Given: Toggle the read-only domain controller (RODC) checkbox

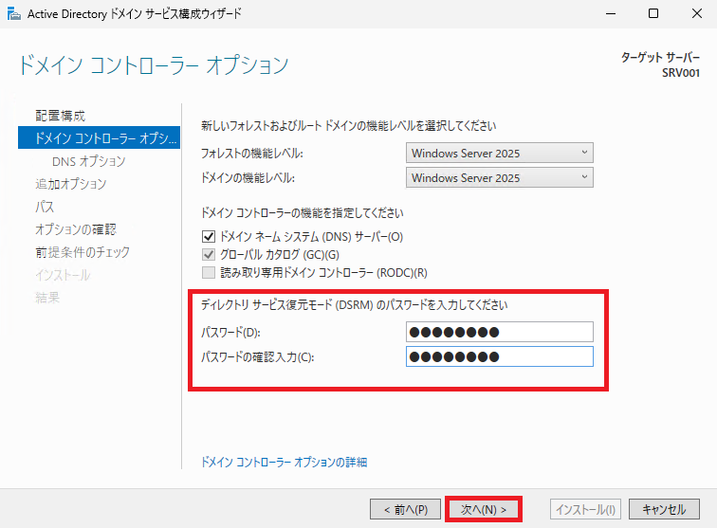Looking at the screenshot, I should coord(209,272).
